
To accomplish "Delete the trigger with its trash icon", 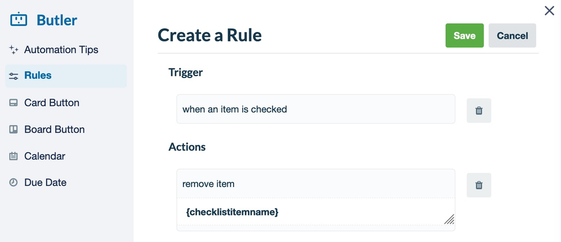I will pyautogui.click(x=478, y=111).
